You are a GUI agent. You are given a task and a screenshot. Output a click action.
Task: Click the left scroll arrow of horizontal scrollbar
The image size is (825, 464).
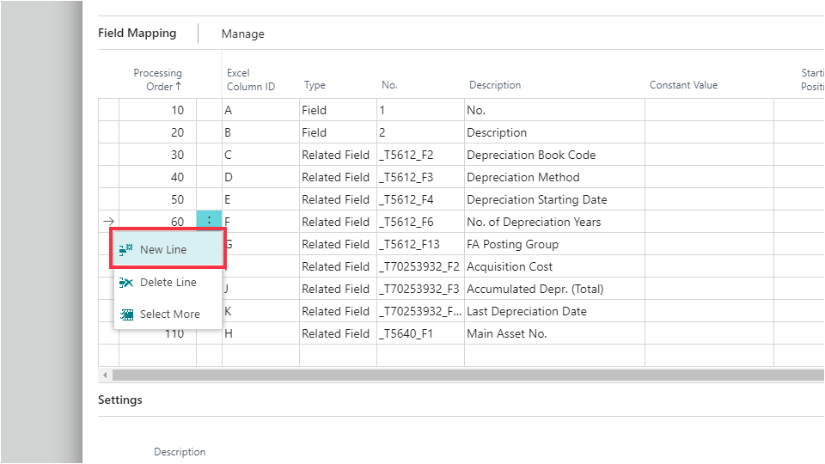coord(105,375)
